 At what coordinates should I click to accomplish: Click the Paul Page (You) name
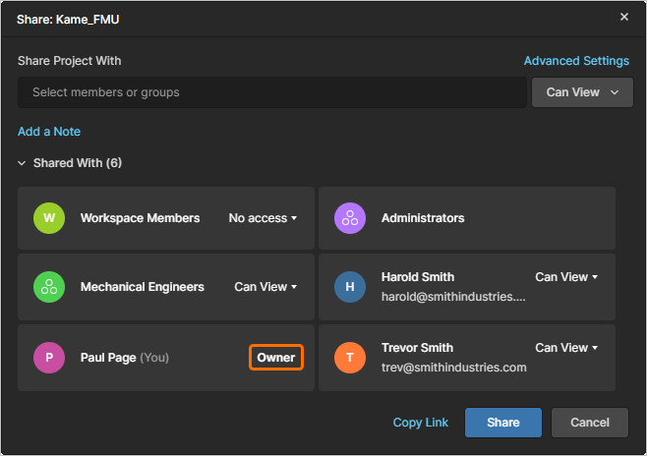pyautogui.click(x=125, y=358)
